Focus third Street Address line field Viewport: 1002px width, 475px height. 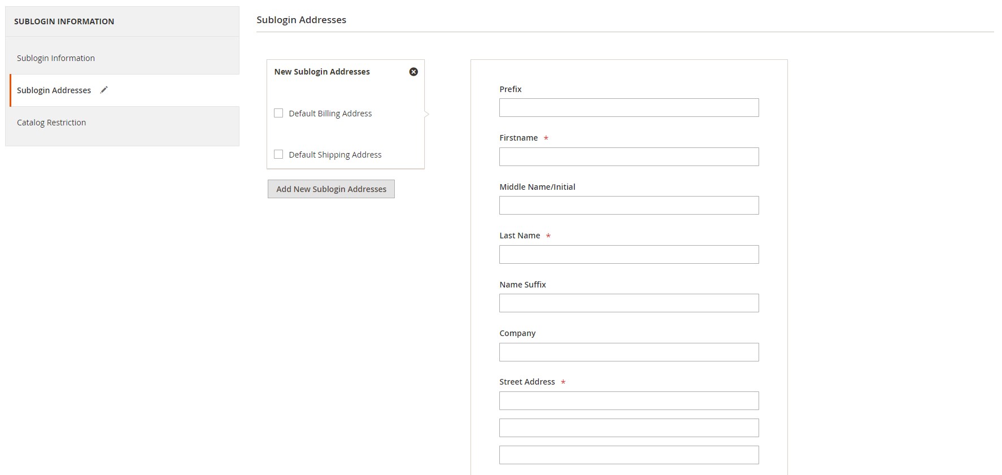click(x=629, y=455)
